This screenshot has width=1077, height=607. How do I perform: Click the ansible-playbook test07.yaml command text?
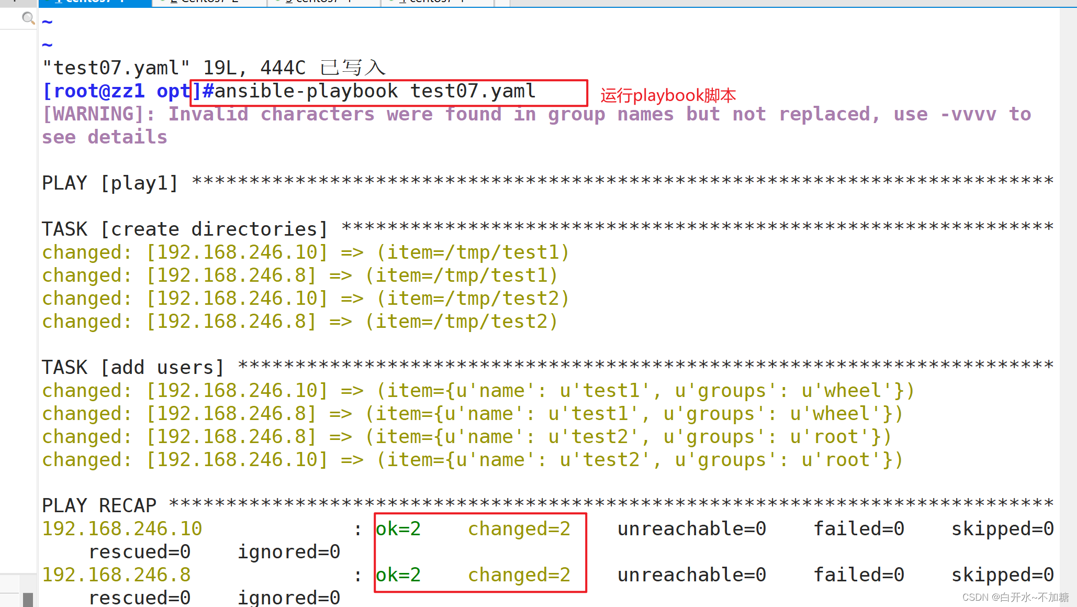(x=375, y=92)
